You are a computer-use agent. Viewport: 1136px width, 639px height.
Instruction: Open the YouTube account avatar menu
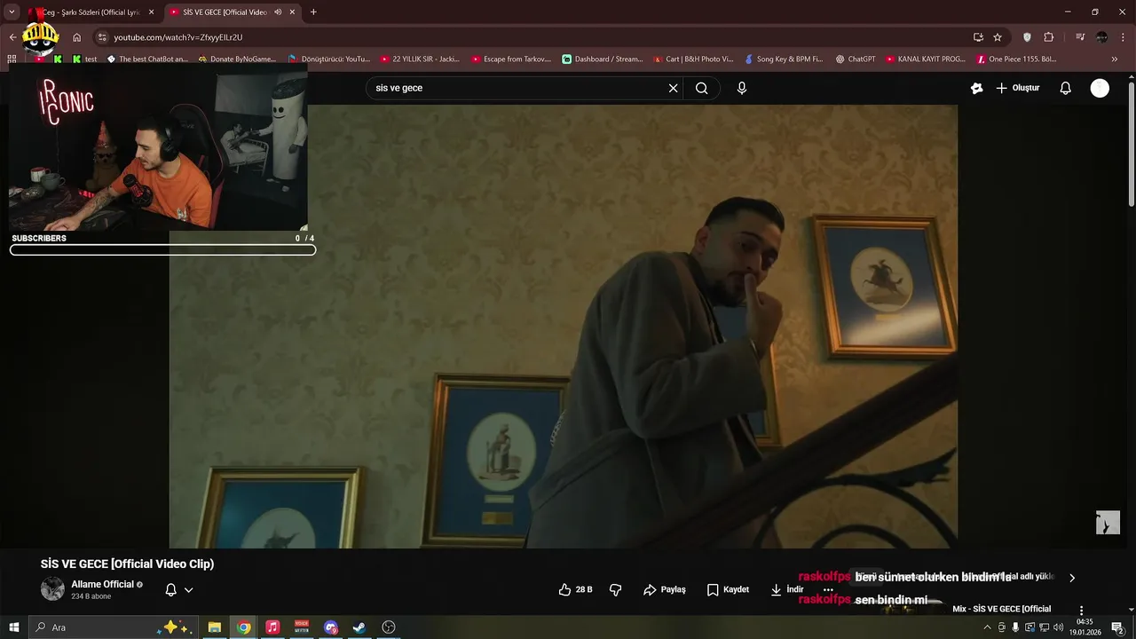coord(1100,88)
